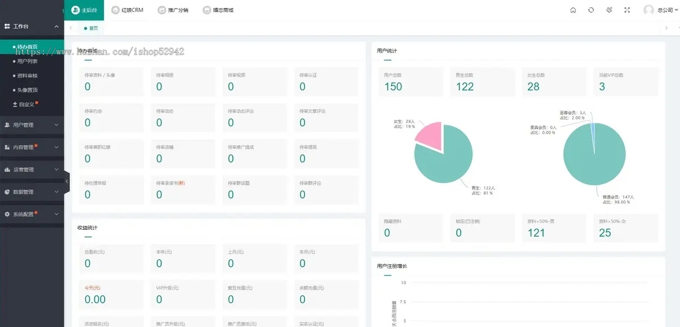Click the 系统配置 gear icon
The height and width of the screenshot is (327, 680).
point(7,214)
